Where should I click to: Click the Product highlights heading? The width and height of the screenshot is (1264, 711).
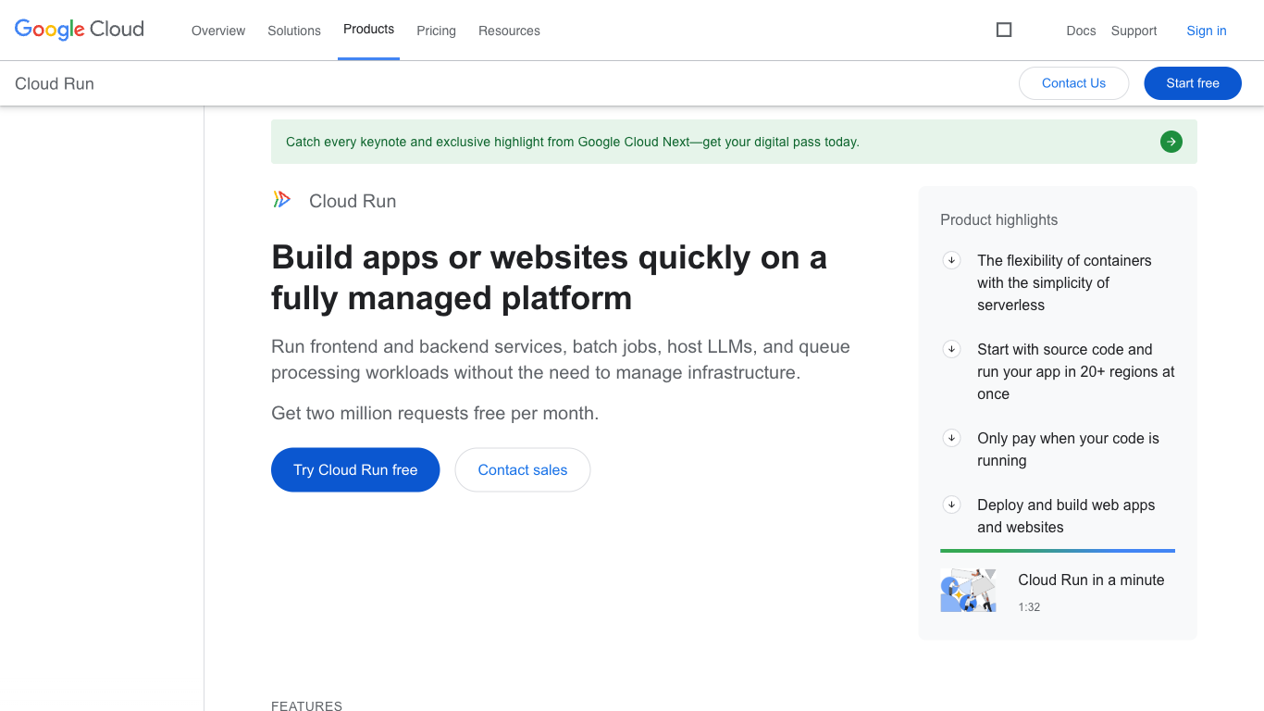click(998, 219)
